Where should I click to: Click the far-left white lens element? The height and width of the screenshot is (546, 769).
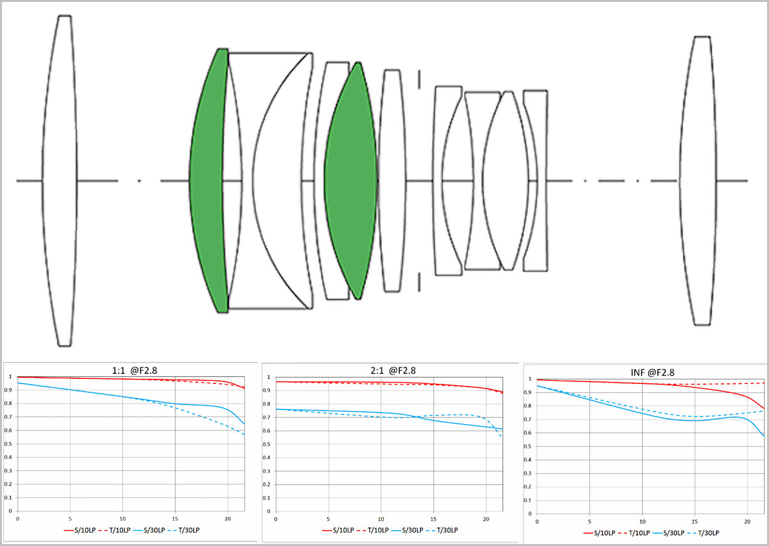tap(59, 181)
